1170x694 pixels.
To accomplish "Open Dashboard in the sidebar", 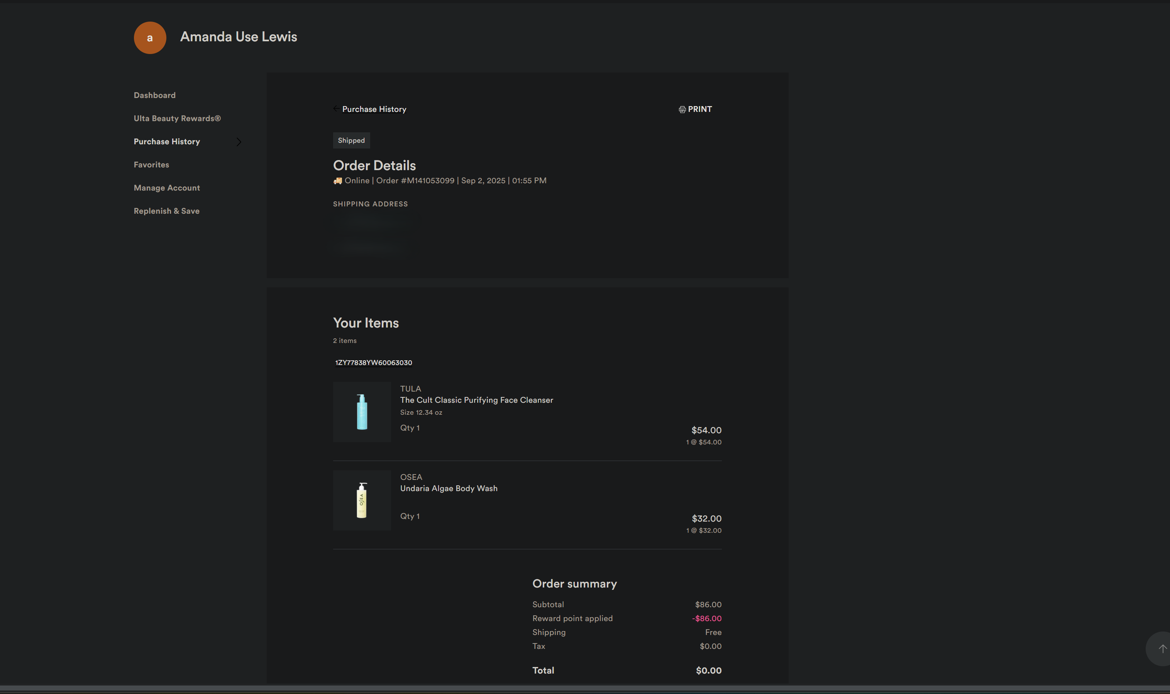I will click(154, 95).
